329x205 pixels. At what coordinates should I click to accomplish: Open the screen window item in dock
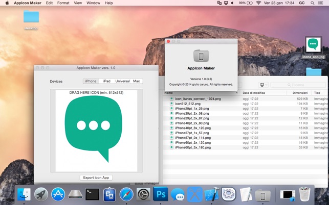[288, 195]
